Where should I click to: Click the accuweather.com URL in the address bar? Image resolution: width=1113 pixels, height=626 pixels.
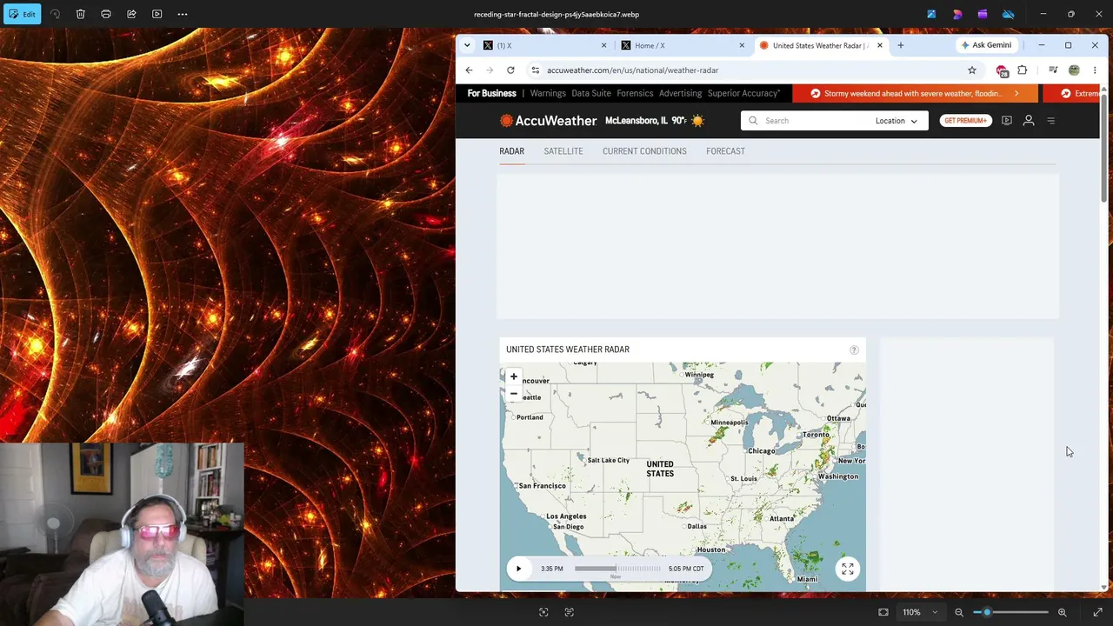click(632, 70)
